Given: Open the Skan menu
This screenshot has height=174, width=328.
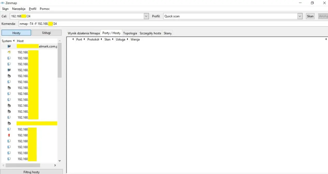Looking at the screenshot, I should point(5,9).
